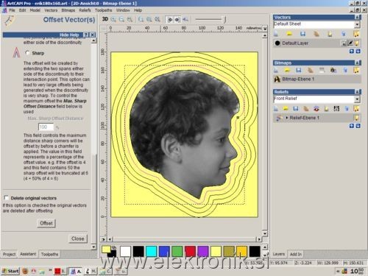368x276 pixels.
Task: Toggle all vector layers visibility bulbs
Action: pyautogui.click(x=356, y=34)
